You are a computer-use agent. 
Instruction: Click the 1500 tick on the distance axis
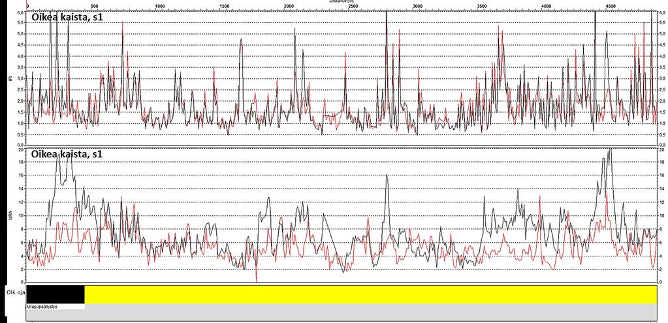[x=224, y=6]
